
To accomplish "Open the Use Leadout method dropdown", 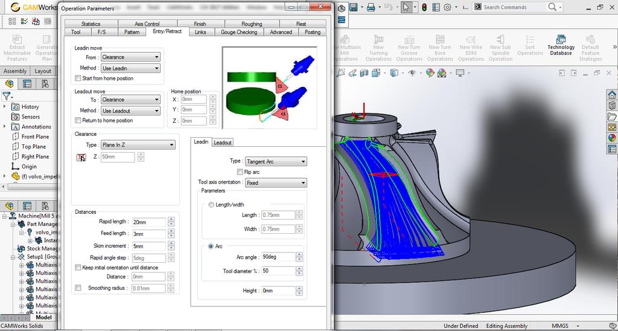I will [130, 111].
